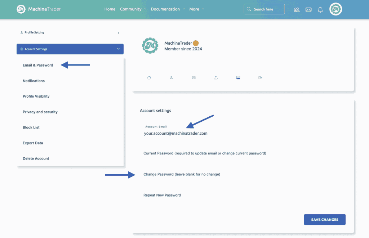Click the upload icon in profile toolbar

pos(216,78)
